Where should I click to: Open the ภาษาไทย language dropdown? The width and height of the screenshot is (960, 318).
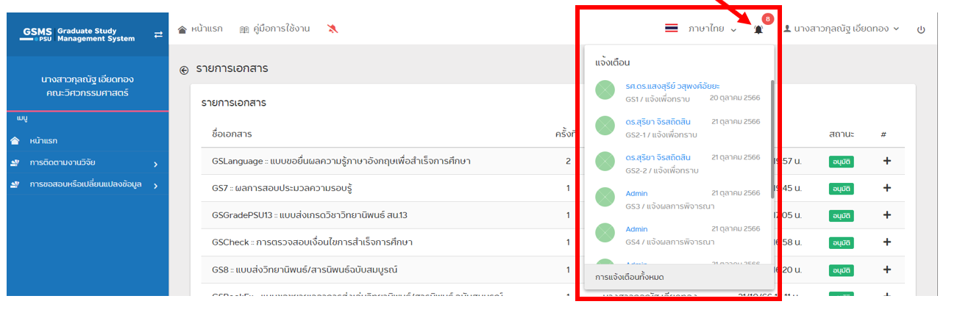tap(711, 29)
